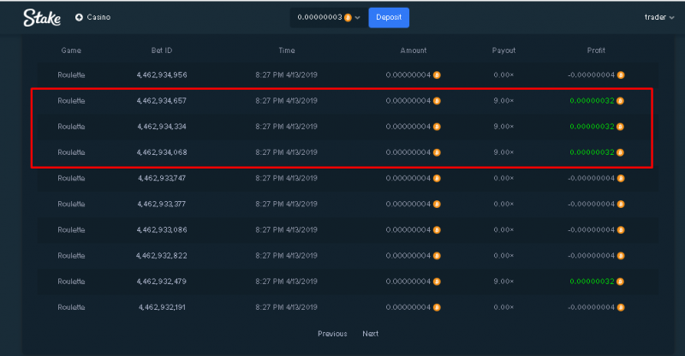Go to the Previous page
The image size is (685, 356).
point(332,334)
